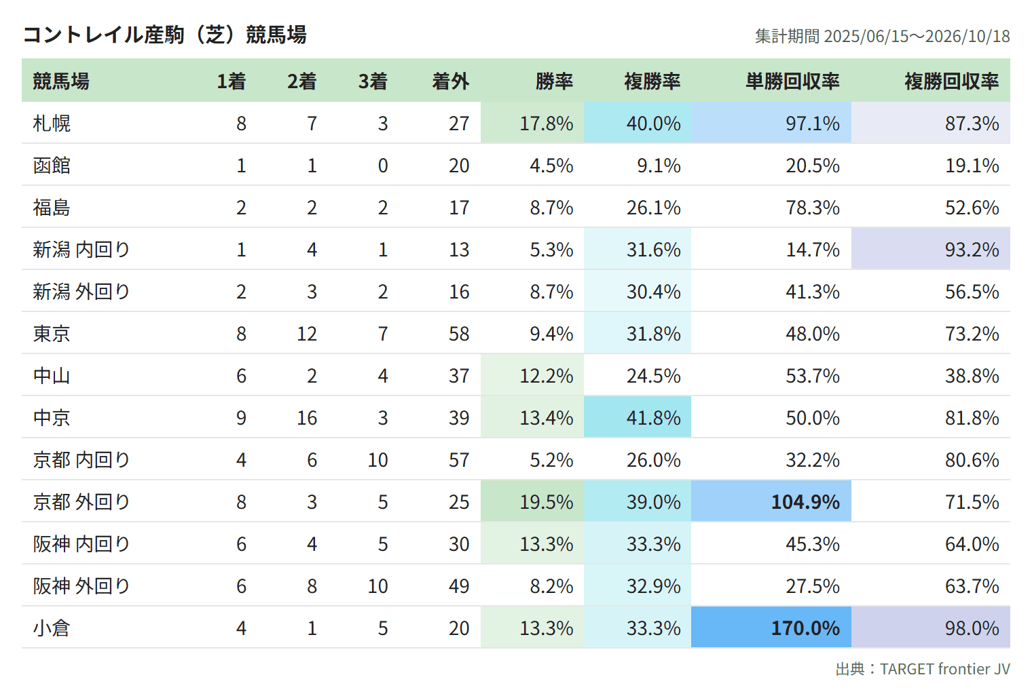Click the 170.0% cell for 小倉
The width and height of the screenshot is (1032, 692).
tap(771, 628)
